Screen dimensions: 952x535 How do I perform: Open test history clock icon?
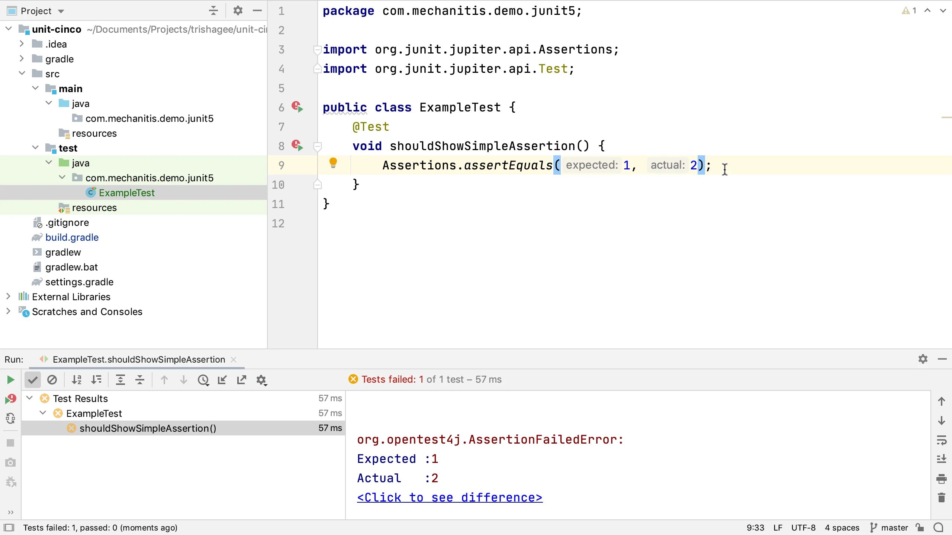(x=203, y=380)
